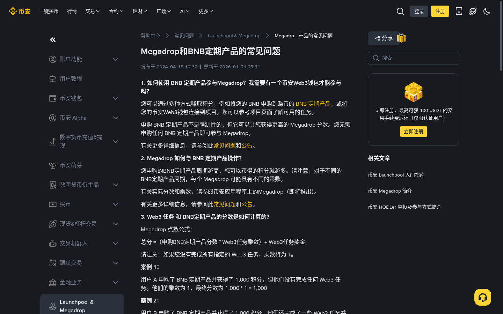Click the 金融业务 bank icon
503x314 pixels.
(53, 283)
